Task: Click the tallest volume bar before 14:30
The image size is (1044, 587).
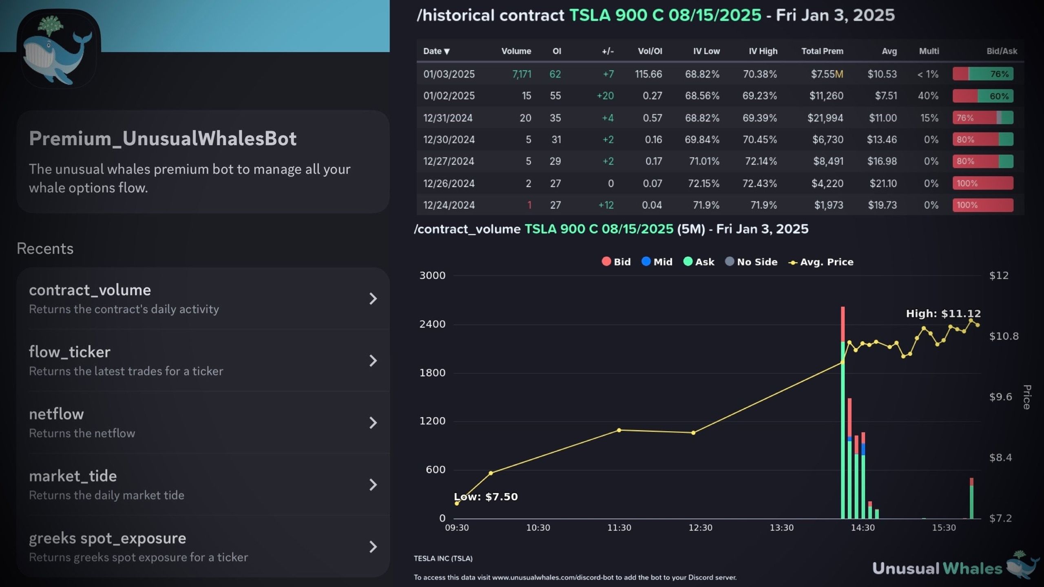Action: pyautogui.click(x=843, y=413)
